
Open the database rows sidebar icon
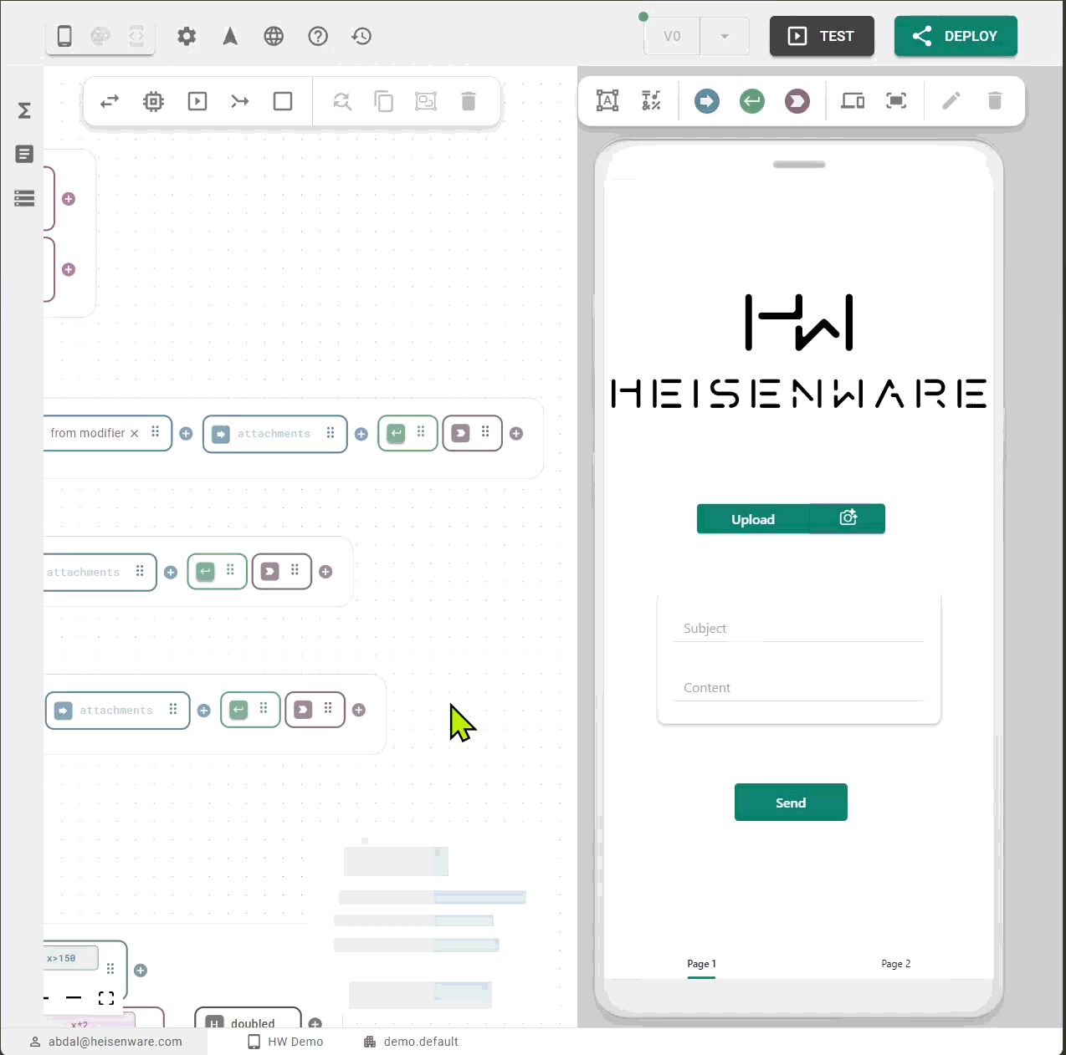point(24,198)
